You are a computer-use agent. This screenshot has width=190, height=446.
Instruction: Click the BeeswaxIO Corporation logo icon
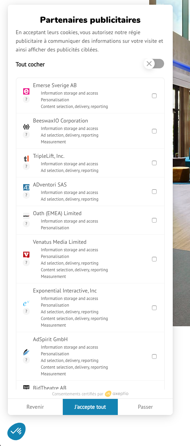26,127
